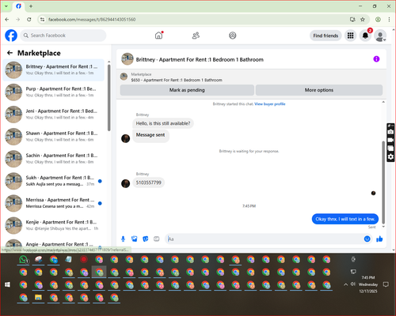Open File Explorer from the taskbar

[39, 298]
